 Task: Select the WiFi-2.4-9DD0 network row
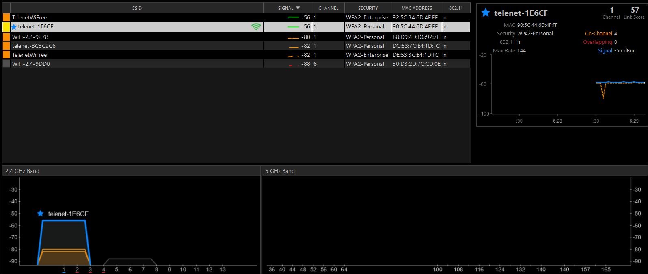tap(236, 64)
